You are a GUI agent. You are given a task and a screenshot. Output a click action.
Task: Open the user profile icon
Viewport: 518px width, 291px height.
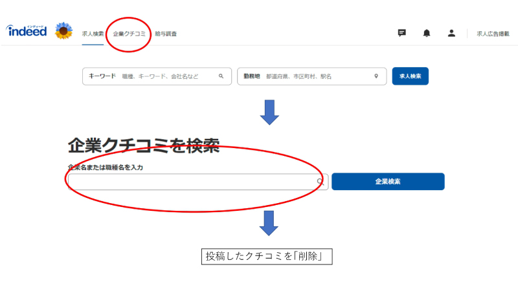point(451,33)
